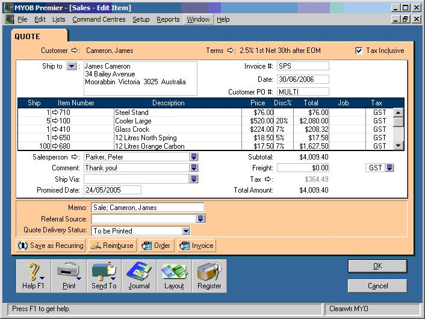Click the Tax zoom arrow
This screenshot has width=425, height=319.
click(268, 179)
